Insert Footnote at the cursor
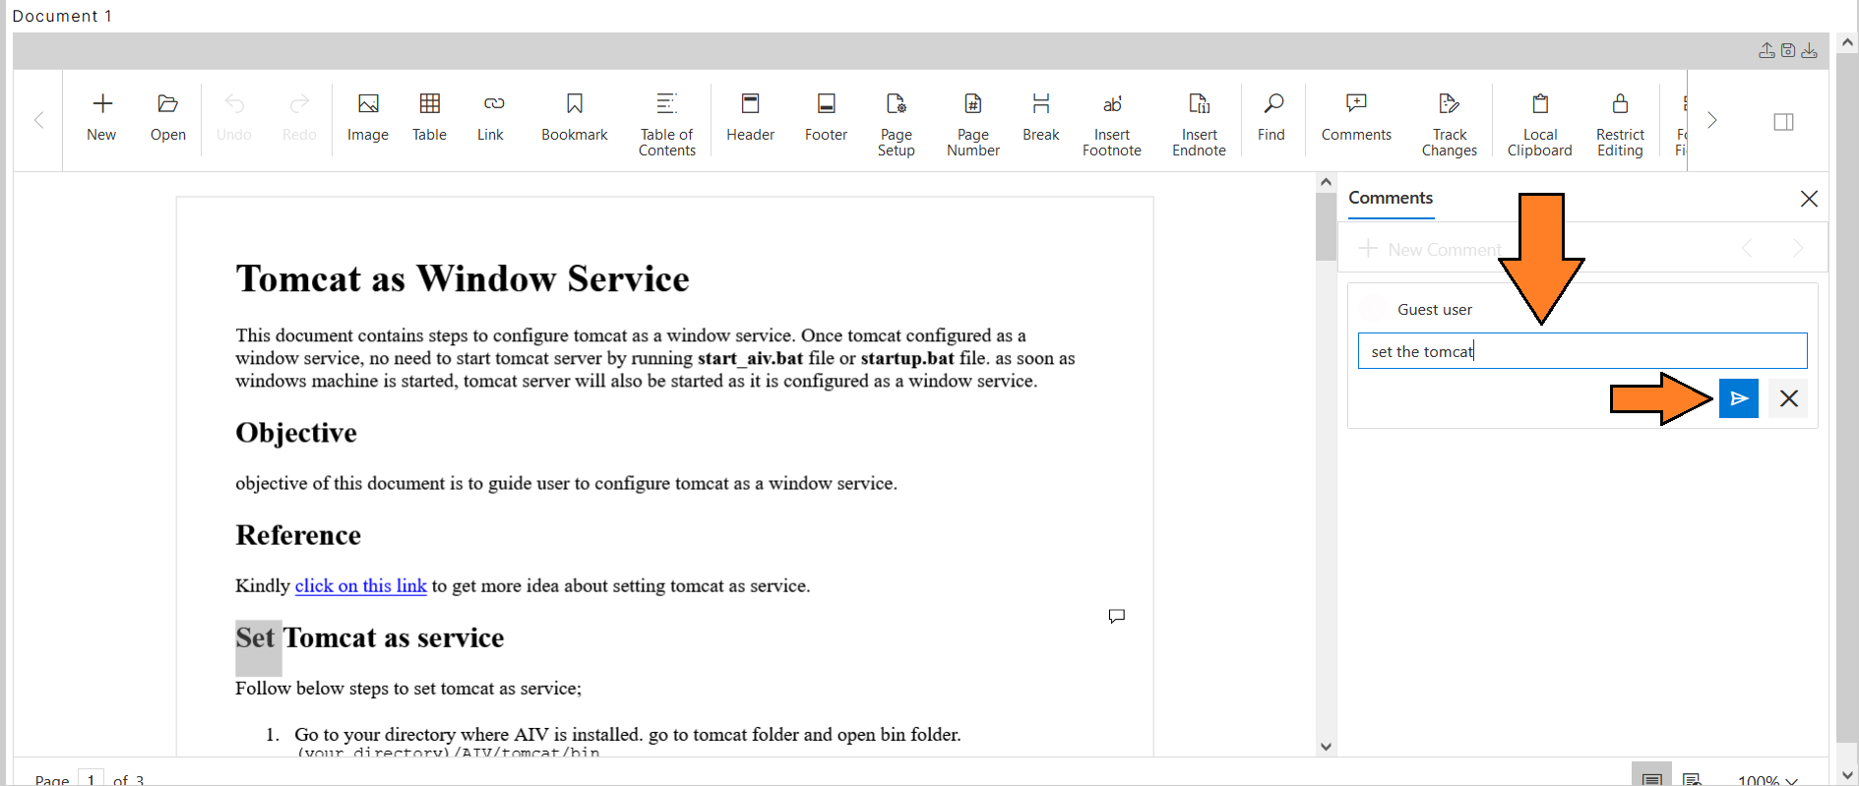This screenshot has height=786, width=1859. (x=1112, y=124)
